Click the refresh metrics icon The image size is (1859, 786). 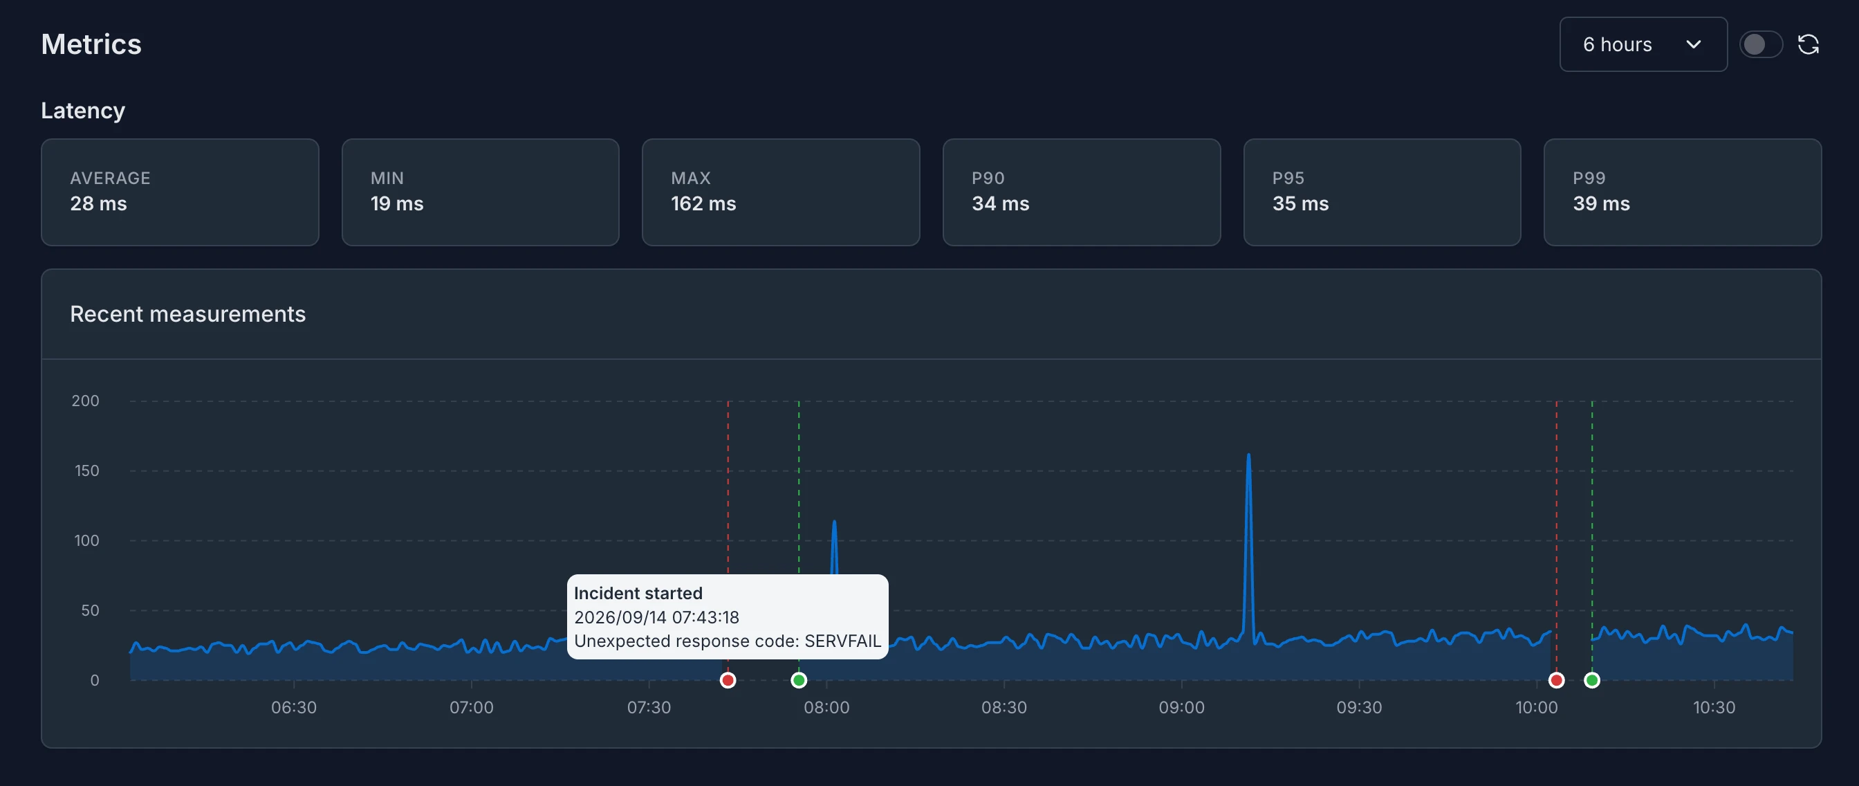(1808, 45)
